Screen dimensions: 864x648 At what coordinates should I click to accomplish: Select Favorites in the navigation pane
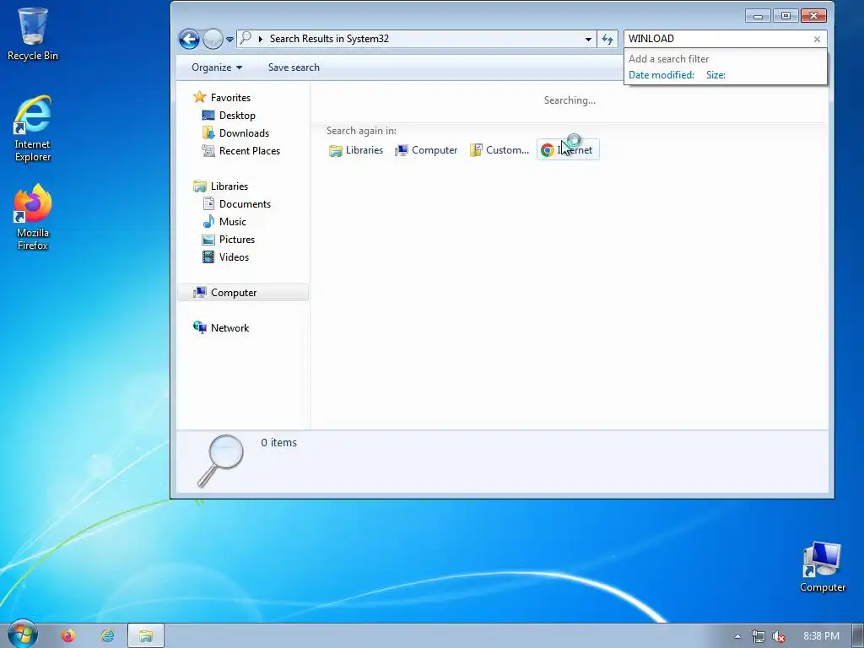(x=230, y=98)
